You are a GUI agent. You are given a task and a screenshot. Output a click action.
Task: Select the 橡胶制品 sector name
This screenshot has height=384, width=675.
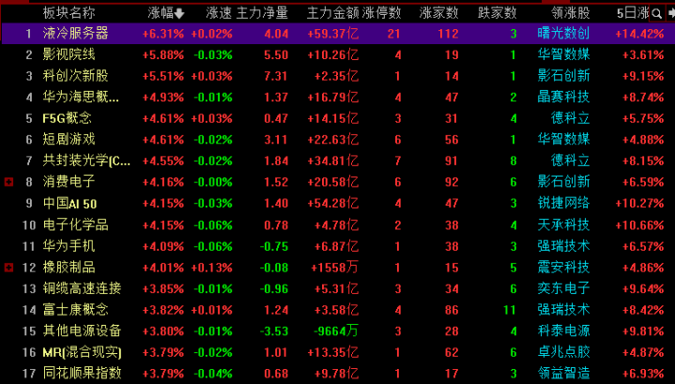69,268
